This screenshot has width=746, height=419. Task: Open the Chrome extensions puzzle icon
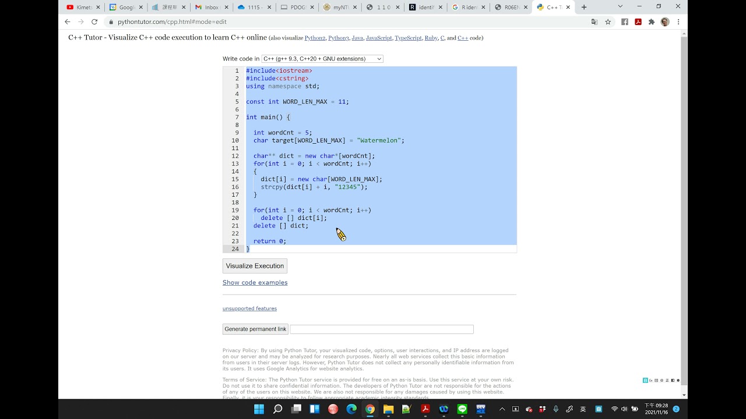[x=652, y=22]
